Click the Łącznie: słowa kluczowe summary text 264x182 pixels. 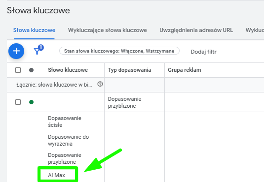click(54, 85)
